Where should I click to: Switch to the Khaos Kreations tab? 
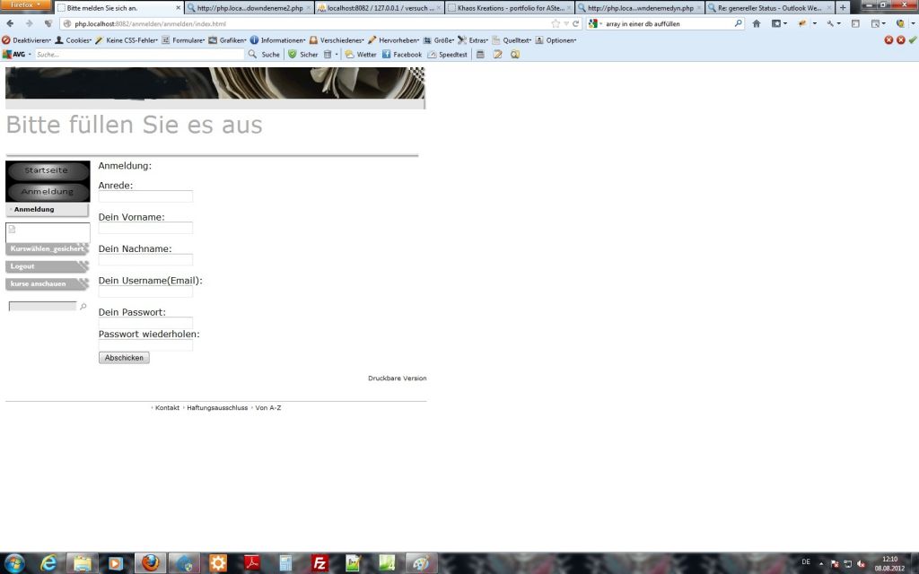[x=509, y=8]
